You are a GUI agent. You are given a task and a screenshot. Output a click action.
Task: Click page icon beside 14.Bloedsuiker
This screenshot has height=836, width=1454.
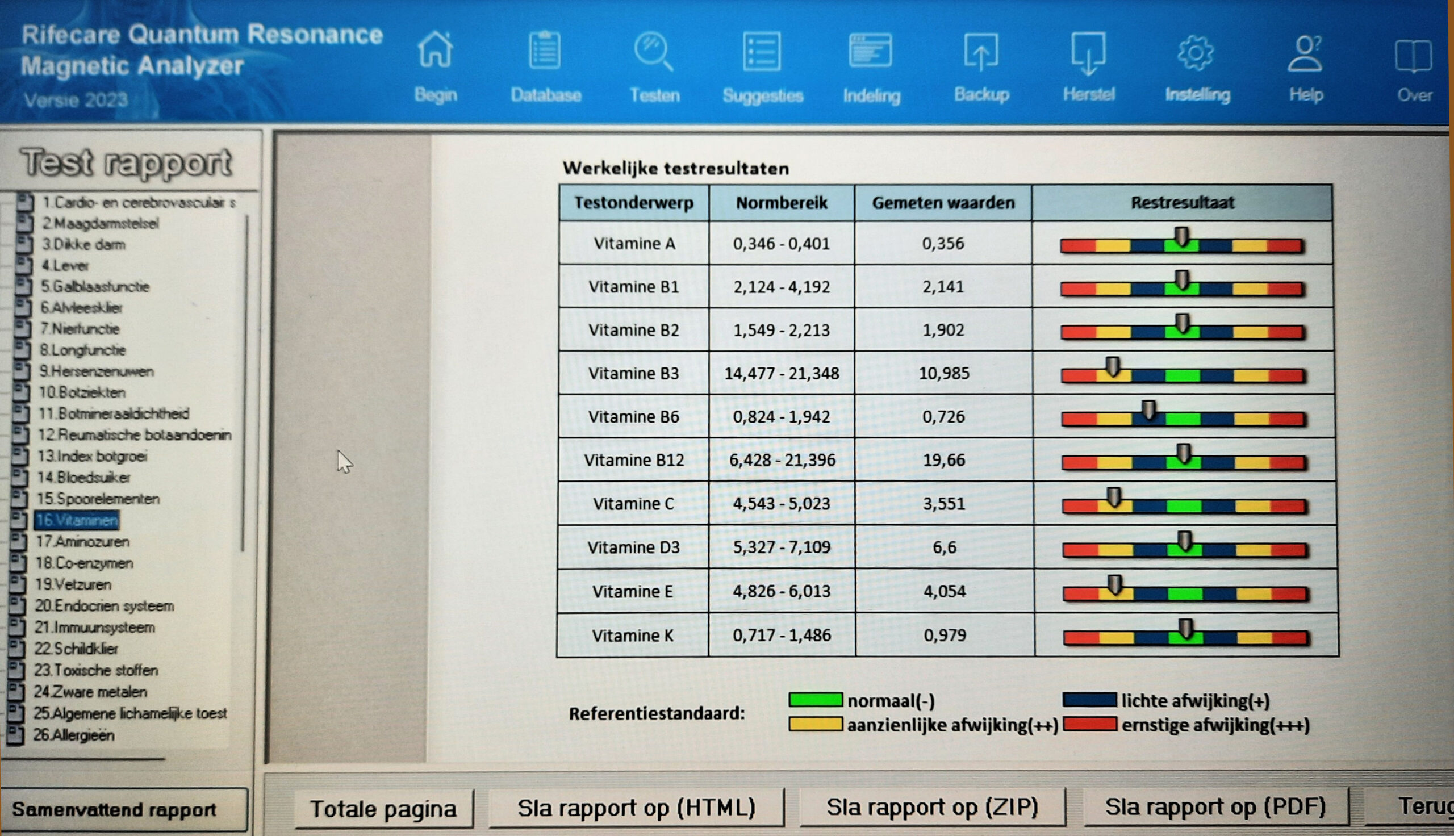[19, 476]
